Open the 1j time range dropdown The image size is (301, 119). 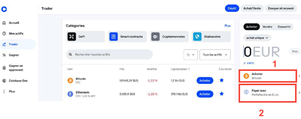coord(191,55)
